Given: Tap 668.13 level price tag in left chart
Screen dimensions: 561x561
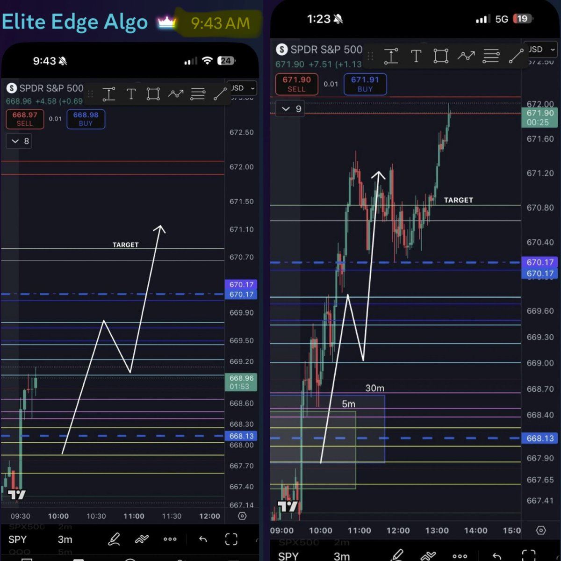Looking at the screenshot, I should point(241,436).
